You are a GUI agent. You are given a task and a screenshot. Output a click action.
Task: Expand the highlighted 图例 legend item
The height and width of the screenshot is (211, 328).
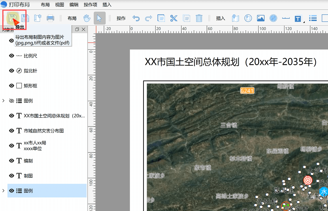pyautogui.click(x=3, y=191)
